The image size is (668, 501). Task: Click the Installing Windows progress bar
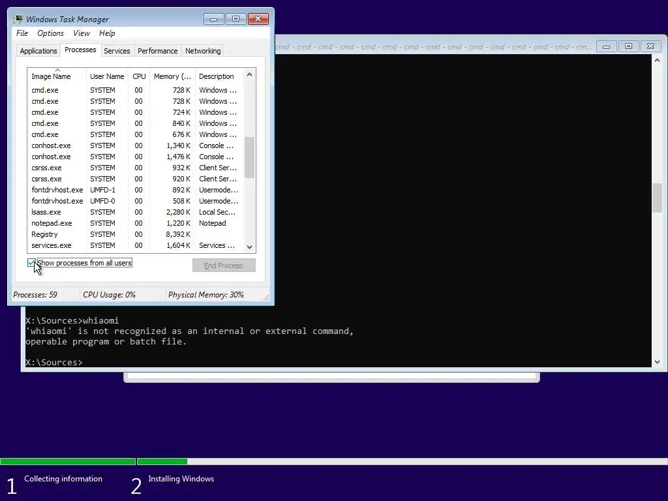(x=402, y=461)
